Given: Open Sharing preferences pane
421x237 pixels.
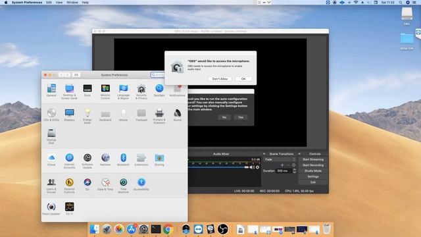Looking at the screenshot, I should (x=159, y=159).
